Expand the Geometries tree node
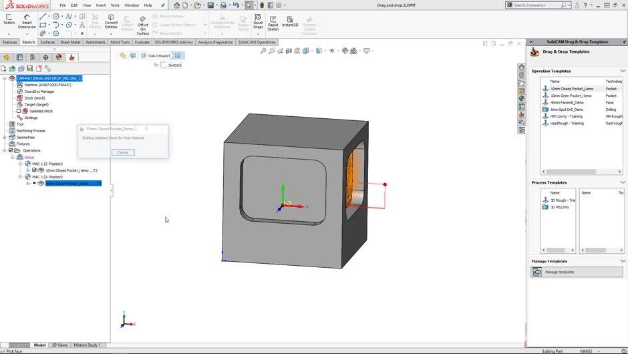This screenshot has width=628, height=354. click(4, 137)
